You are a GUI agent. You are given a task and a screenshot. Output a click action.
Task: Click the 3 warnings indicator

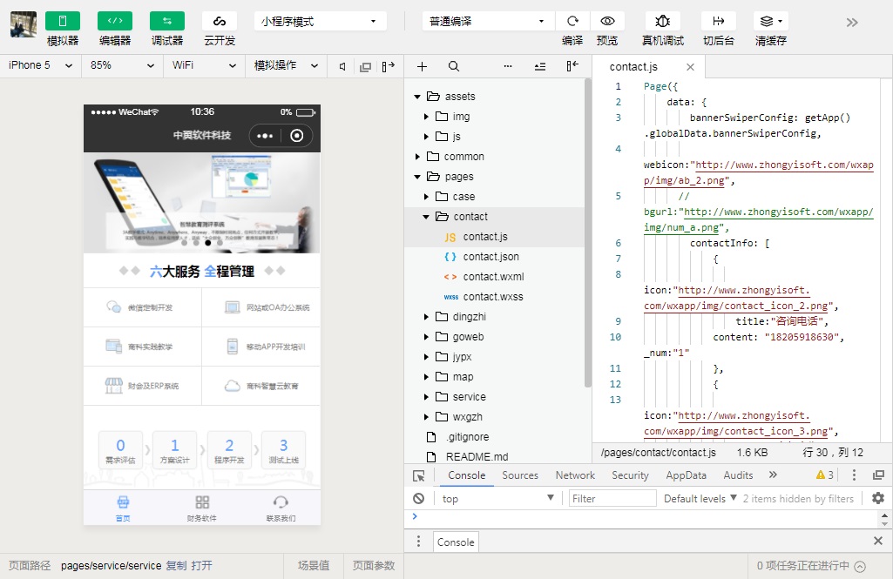pos(825,475)
